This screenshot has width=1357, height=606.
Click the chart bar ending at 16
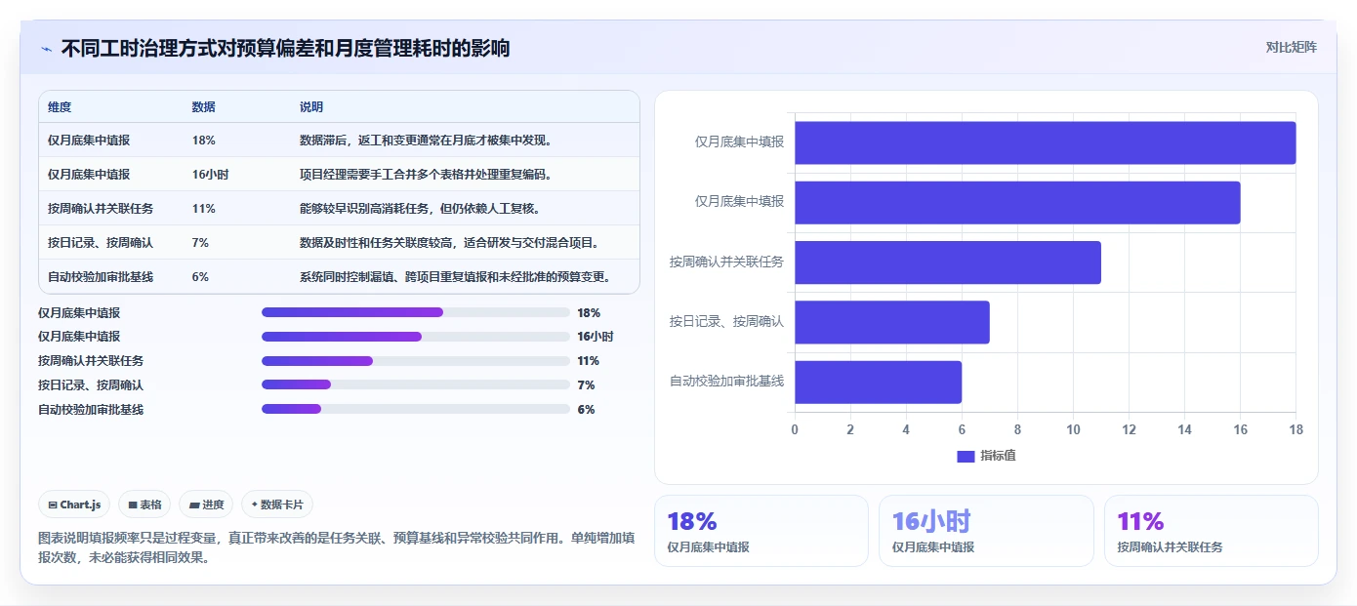coord(1017,202)
